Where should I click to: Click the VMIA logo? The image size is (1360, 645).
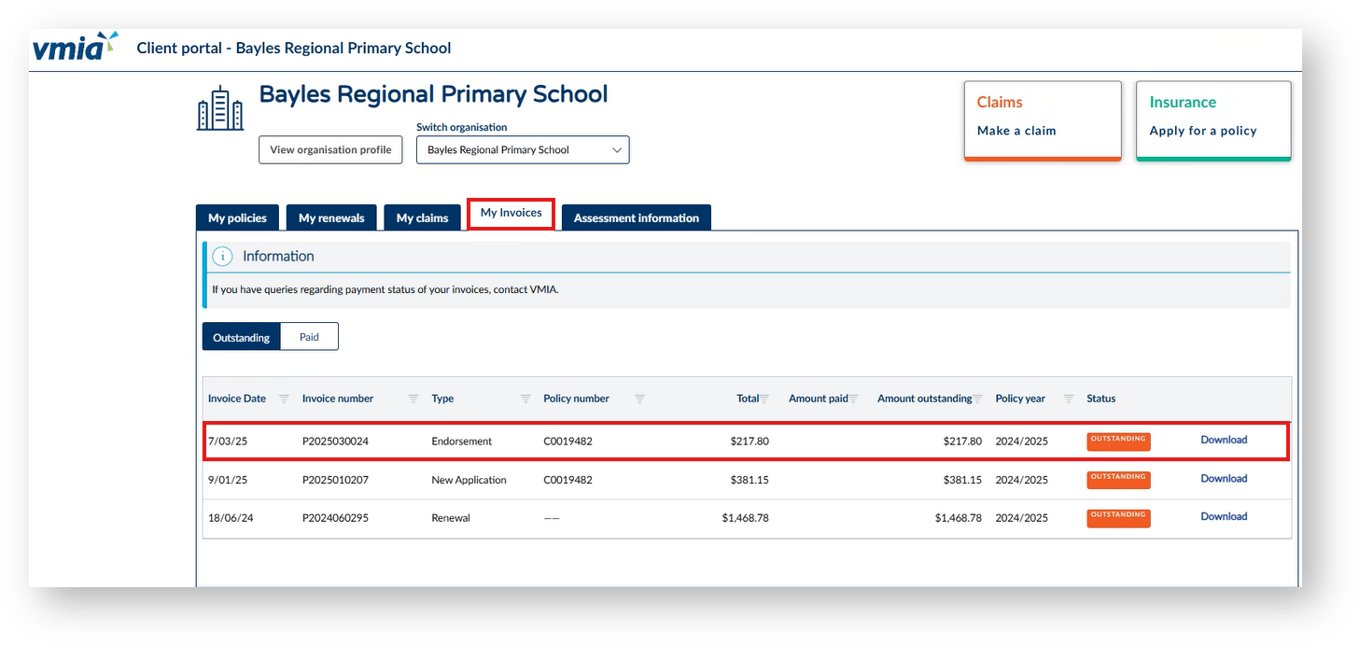(75, 47)
